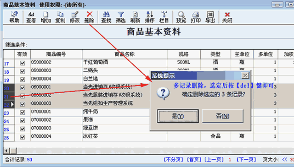Open the 查找 search tool

(x=106, y=17)
